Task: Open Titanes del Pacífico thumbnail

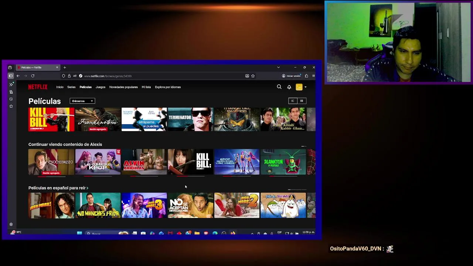Action: pos(237,119)
